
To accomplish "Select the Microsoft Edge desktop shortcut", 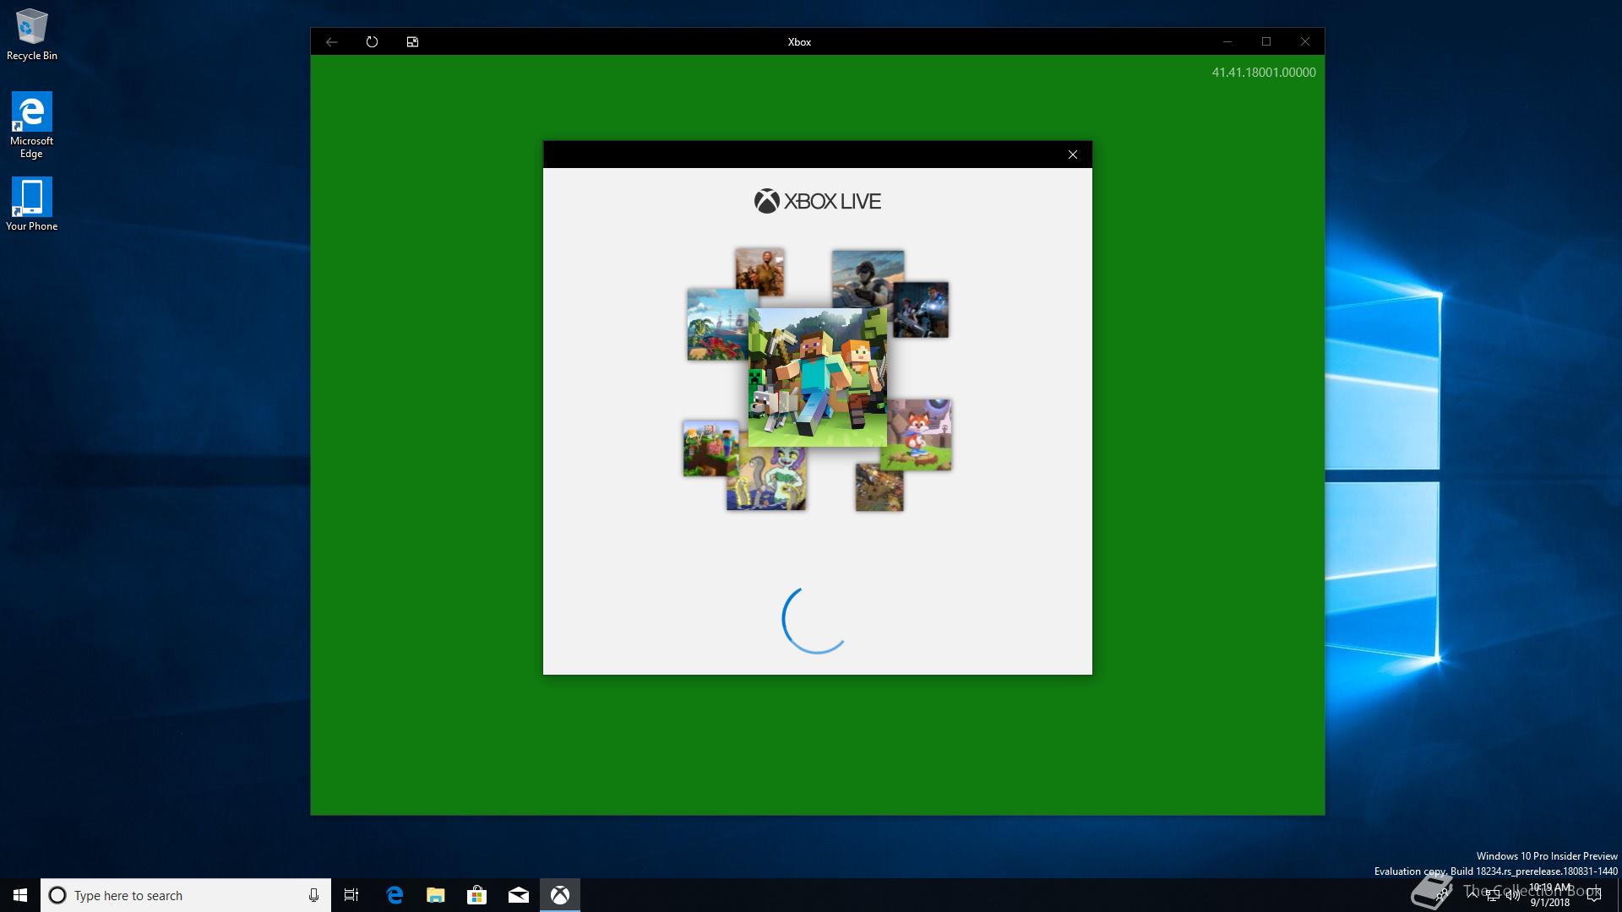I will [x=32, y=125].
